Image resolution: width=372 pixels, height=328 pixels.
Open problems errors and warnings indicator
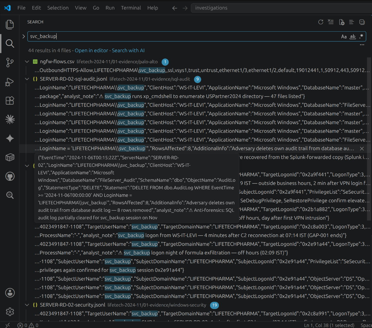pos(28,325)
